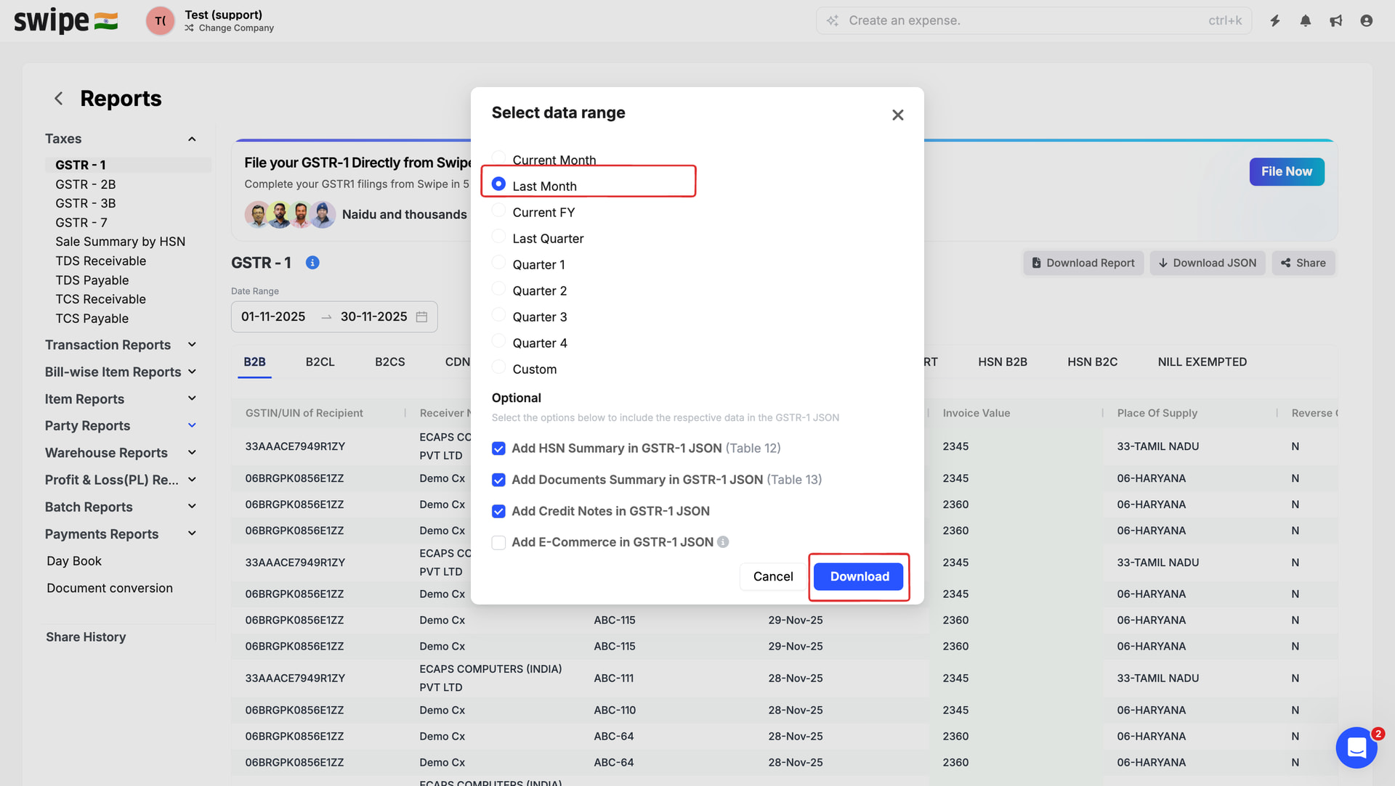Viewport: 1395px width, 786px height.
Task: Click the megaphone announcements icon
Action: 1335,21
